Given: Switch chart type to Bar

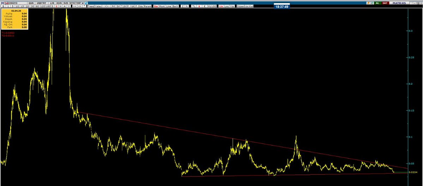Looking at the screenshot, I should coord(156,6).
